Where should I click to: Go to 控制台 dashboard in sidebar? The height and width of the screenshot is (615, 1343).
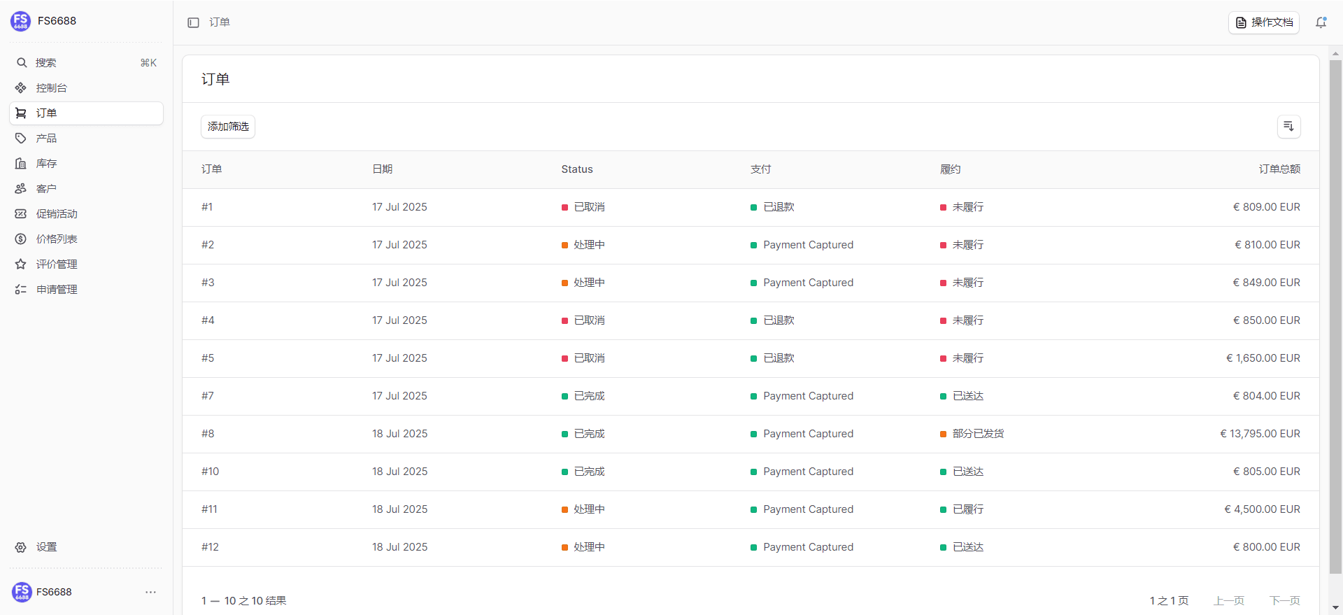52,88
